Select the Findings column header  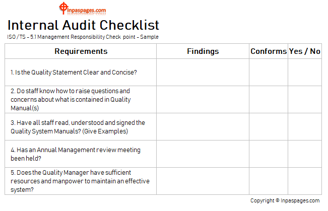pos(203,51)
